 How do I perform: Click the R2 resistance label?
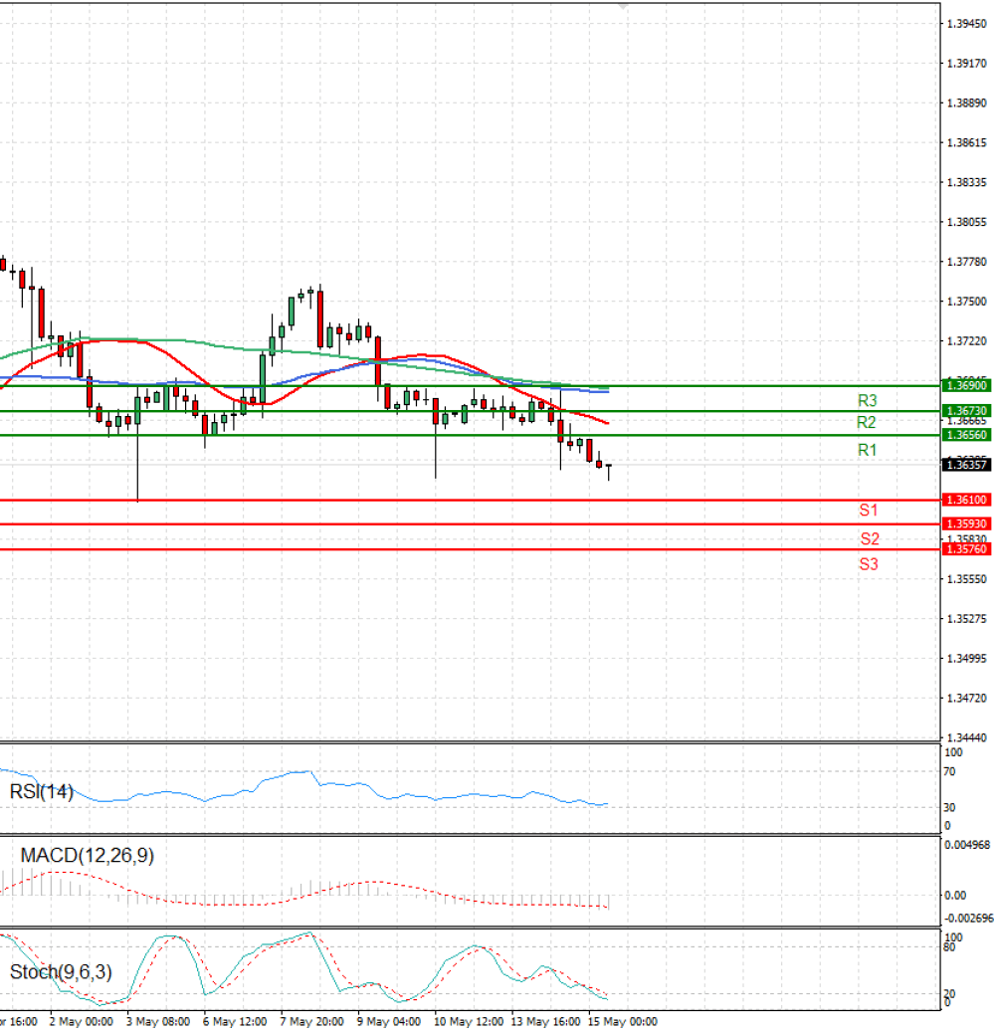(866, 423)
